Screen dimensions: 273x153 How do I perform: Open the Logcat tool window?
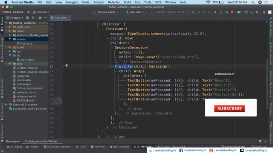pos(15,147)
